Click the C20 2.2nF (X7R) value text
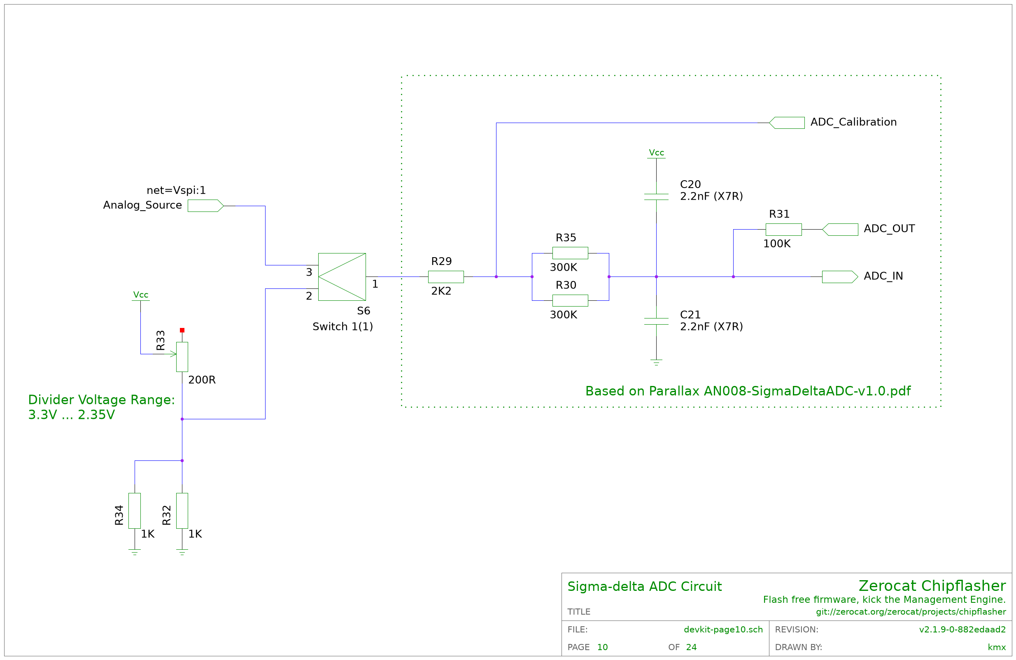Viewport: 1016px width, 660px height. tap(711, 196)
